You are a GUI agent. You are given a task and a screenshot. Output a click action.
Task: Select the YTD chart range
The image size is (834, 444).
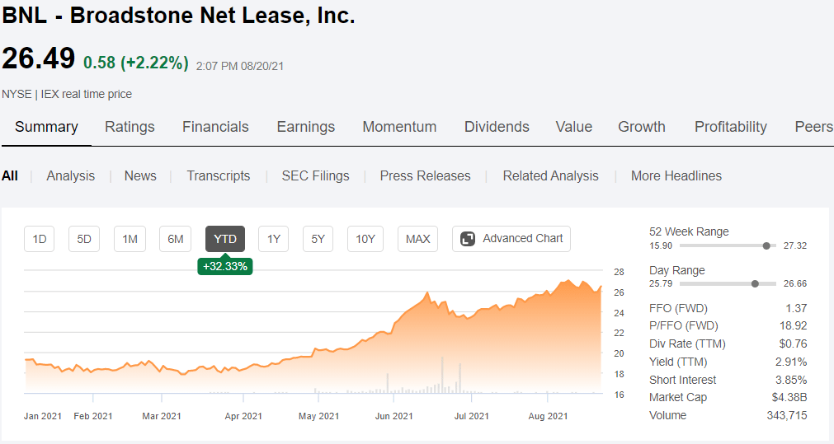[x=225, y=239]
